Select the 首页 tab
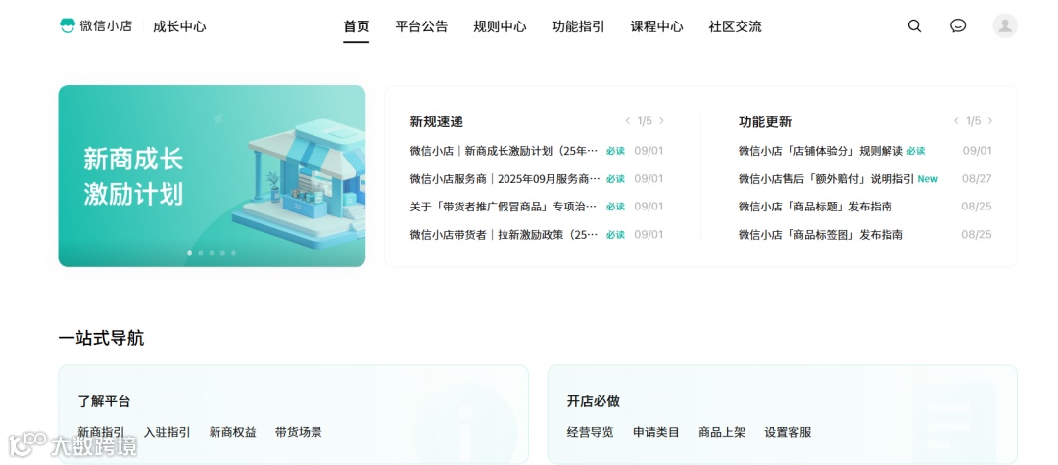The image size is (1058, 465). tap(357, 27)
